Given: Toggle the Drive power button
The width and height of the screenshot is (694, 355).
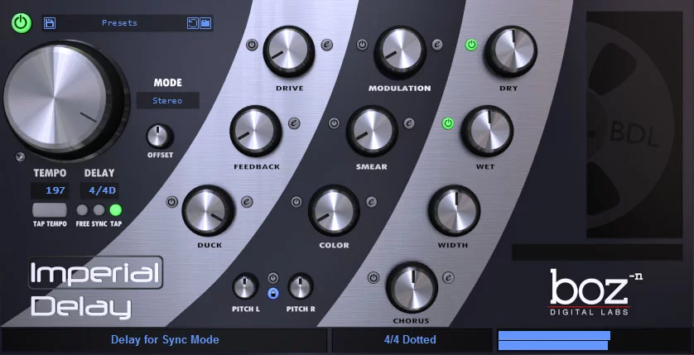Looking at the screenshot, I should pyautogui.click(x=252, y=45).
